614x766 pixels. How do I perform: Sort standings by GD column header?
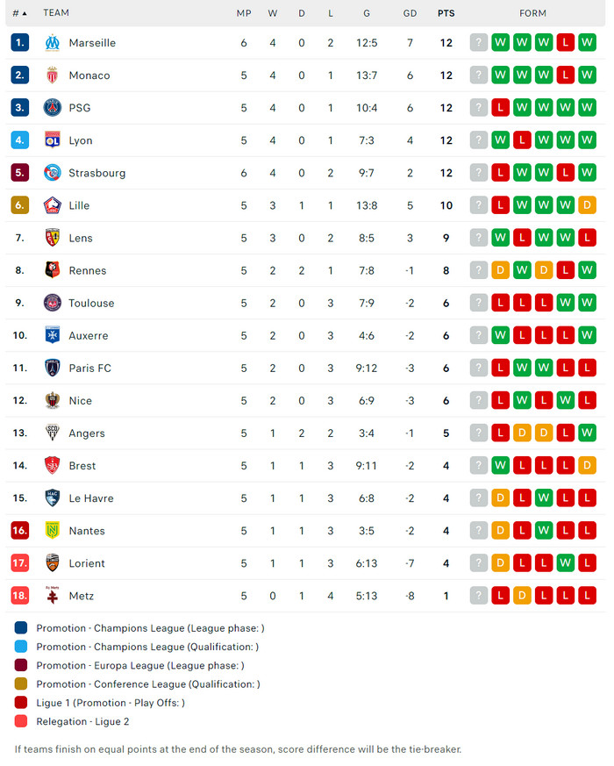[410, 13]
